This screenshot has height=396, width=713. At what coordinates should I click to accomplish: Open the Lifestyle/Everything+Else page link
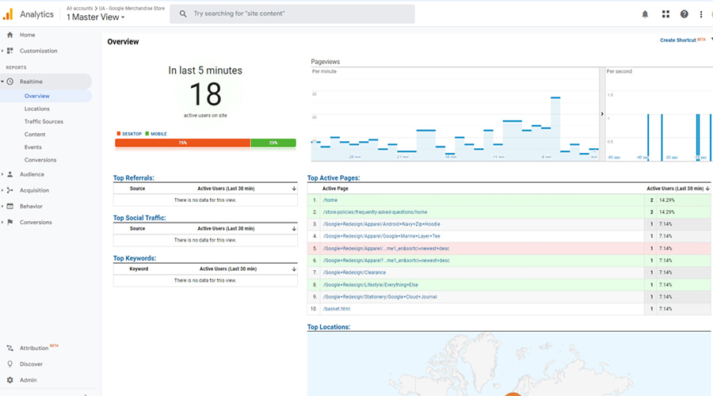tap(371, 284)
